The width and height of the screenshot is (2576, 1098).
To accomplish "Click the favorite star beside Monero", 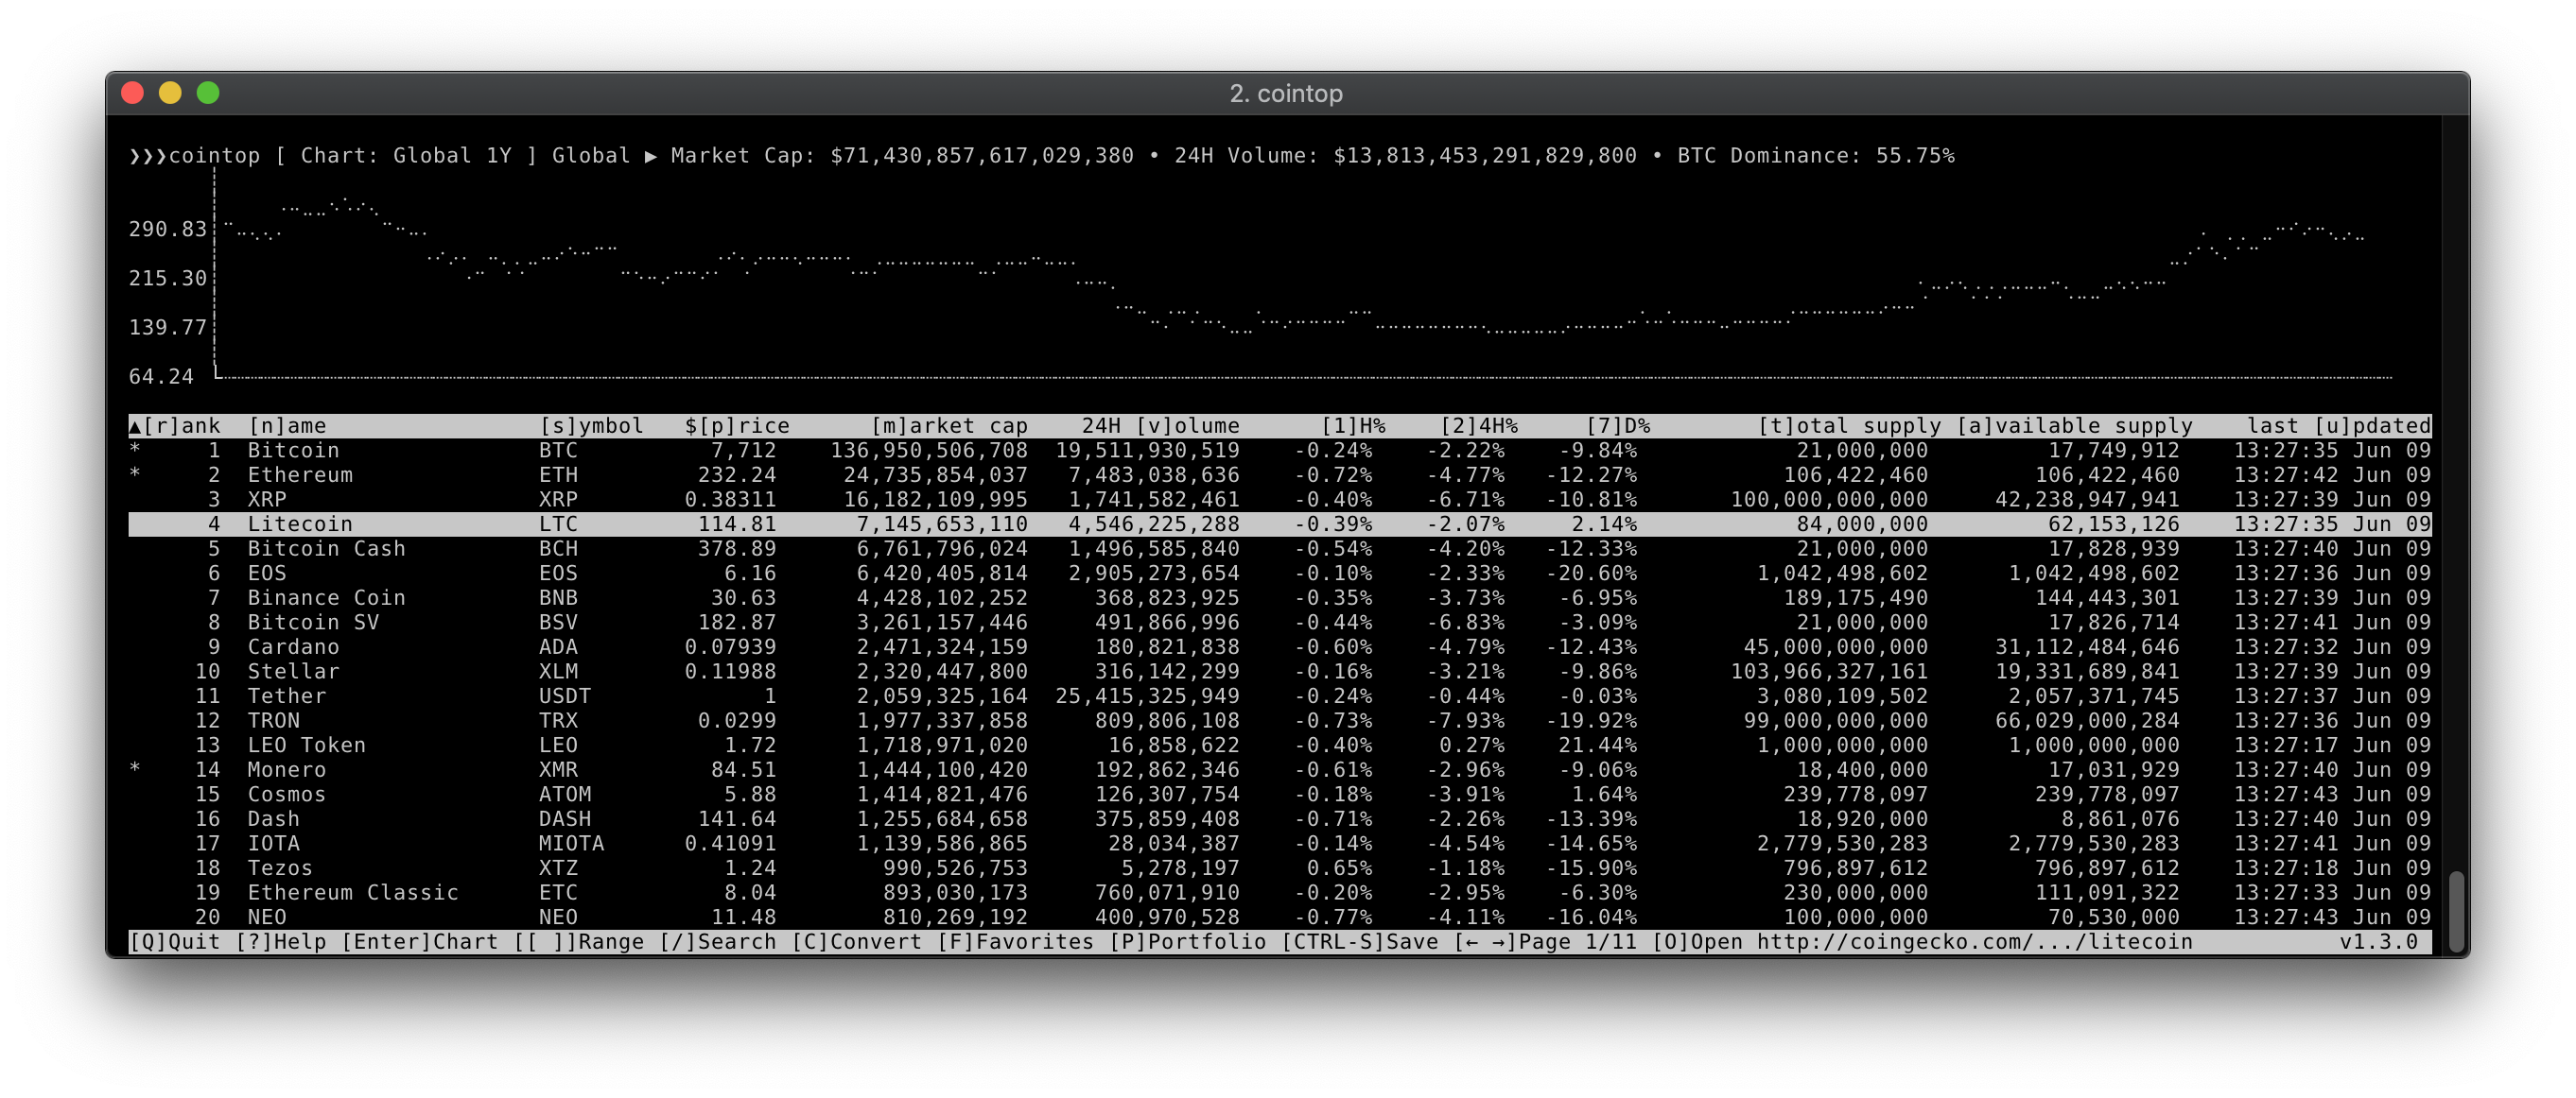I will (x=135, y=770).
